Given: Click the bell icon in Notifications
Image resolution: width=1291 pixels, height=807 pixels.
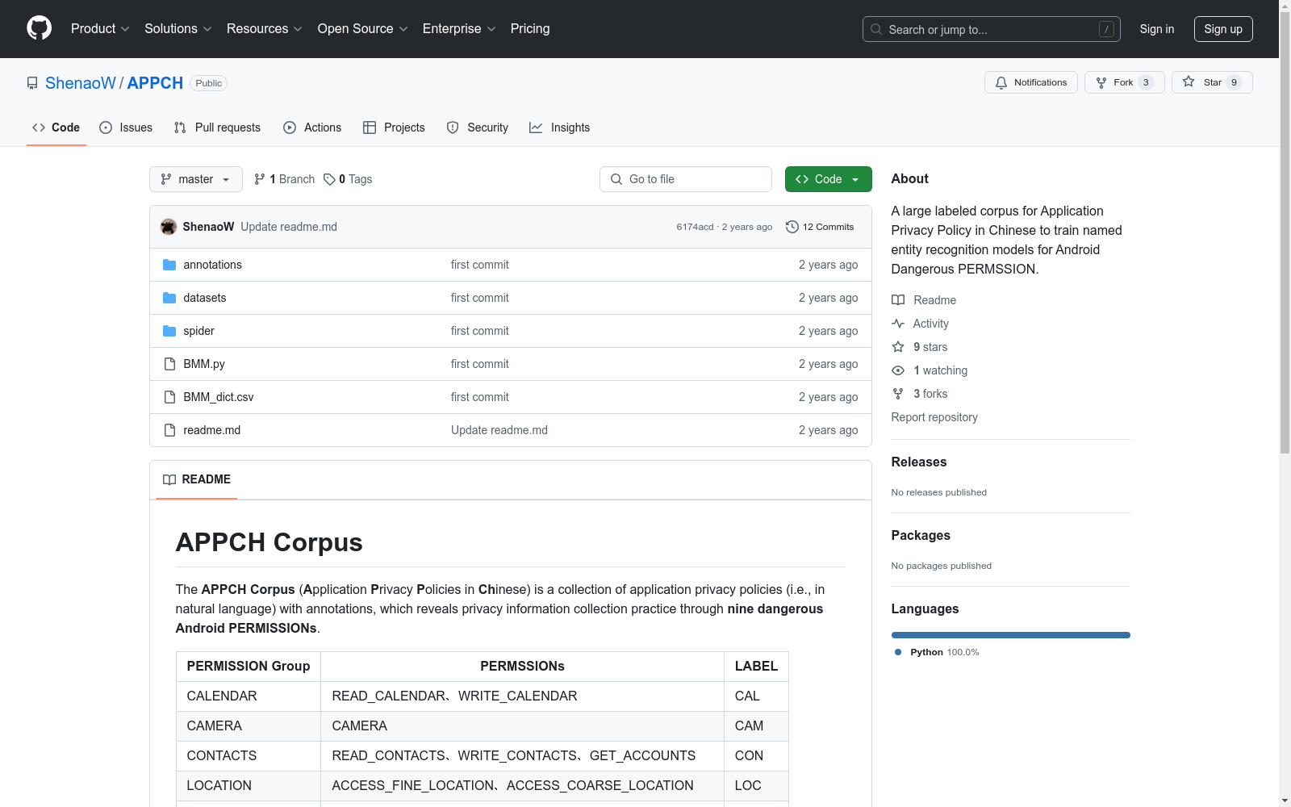Looking at the screenshot, I should pos(1001,82).
